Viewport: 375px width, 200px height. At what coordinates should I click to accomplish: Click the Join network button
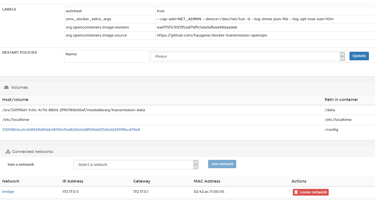[x=222, y=164]
